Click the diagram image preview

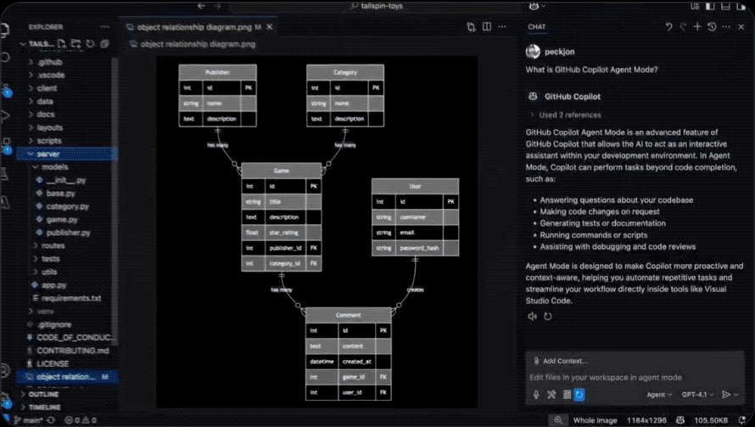[316, 232]
